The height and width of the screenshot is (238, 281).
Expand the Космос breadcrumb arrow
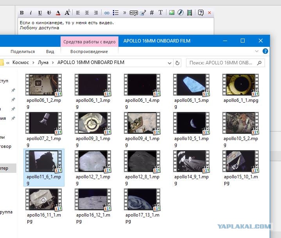33,63
